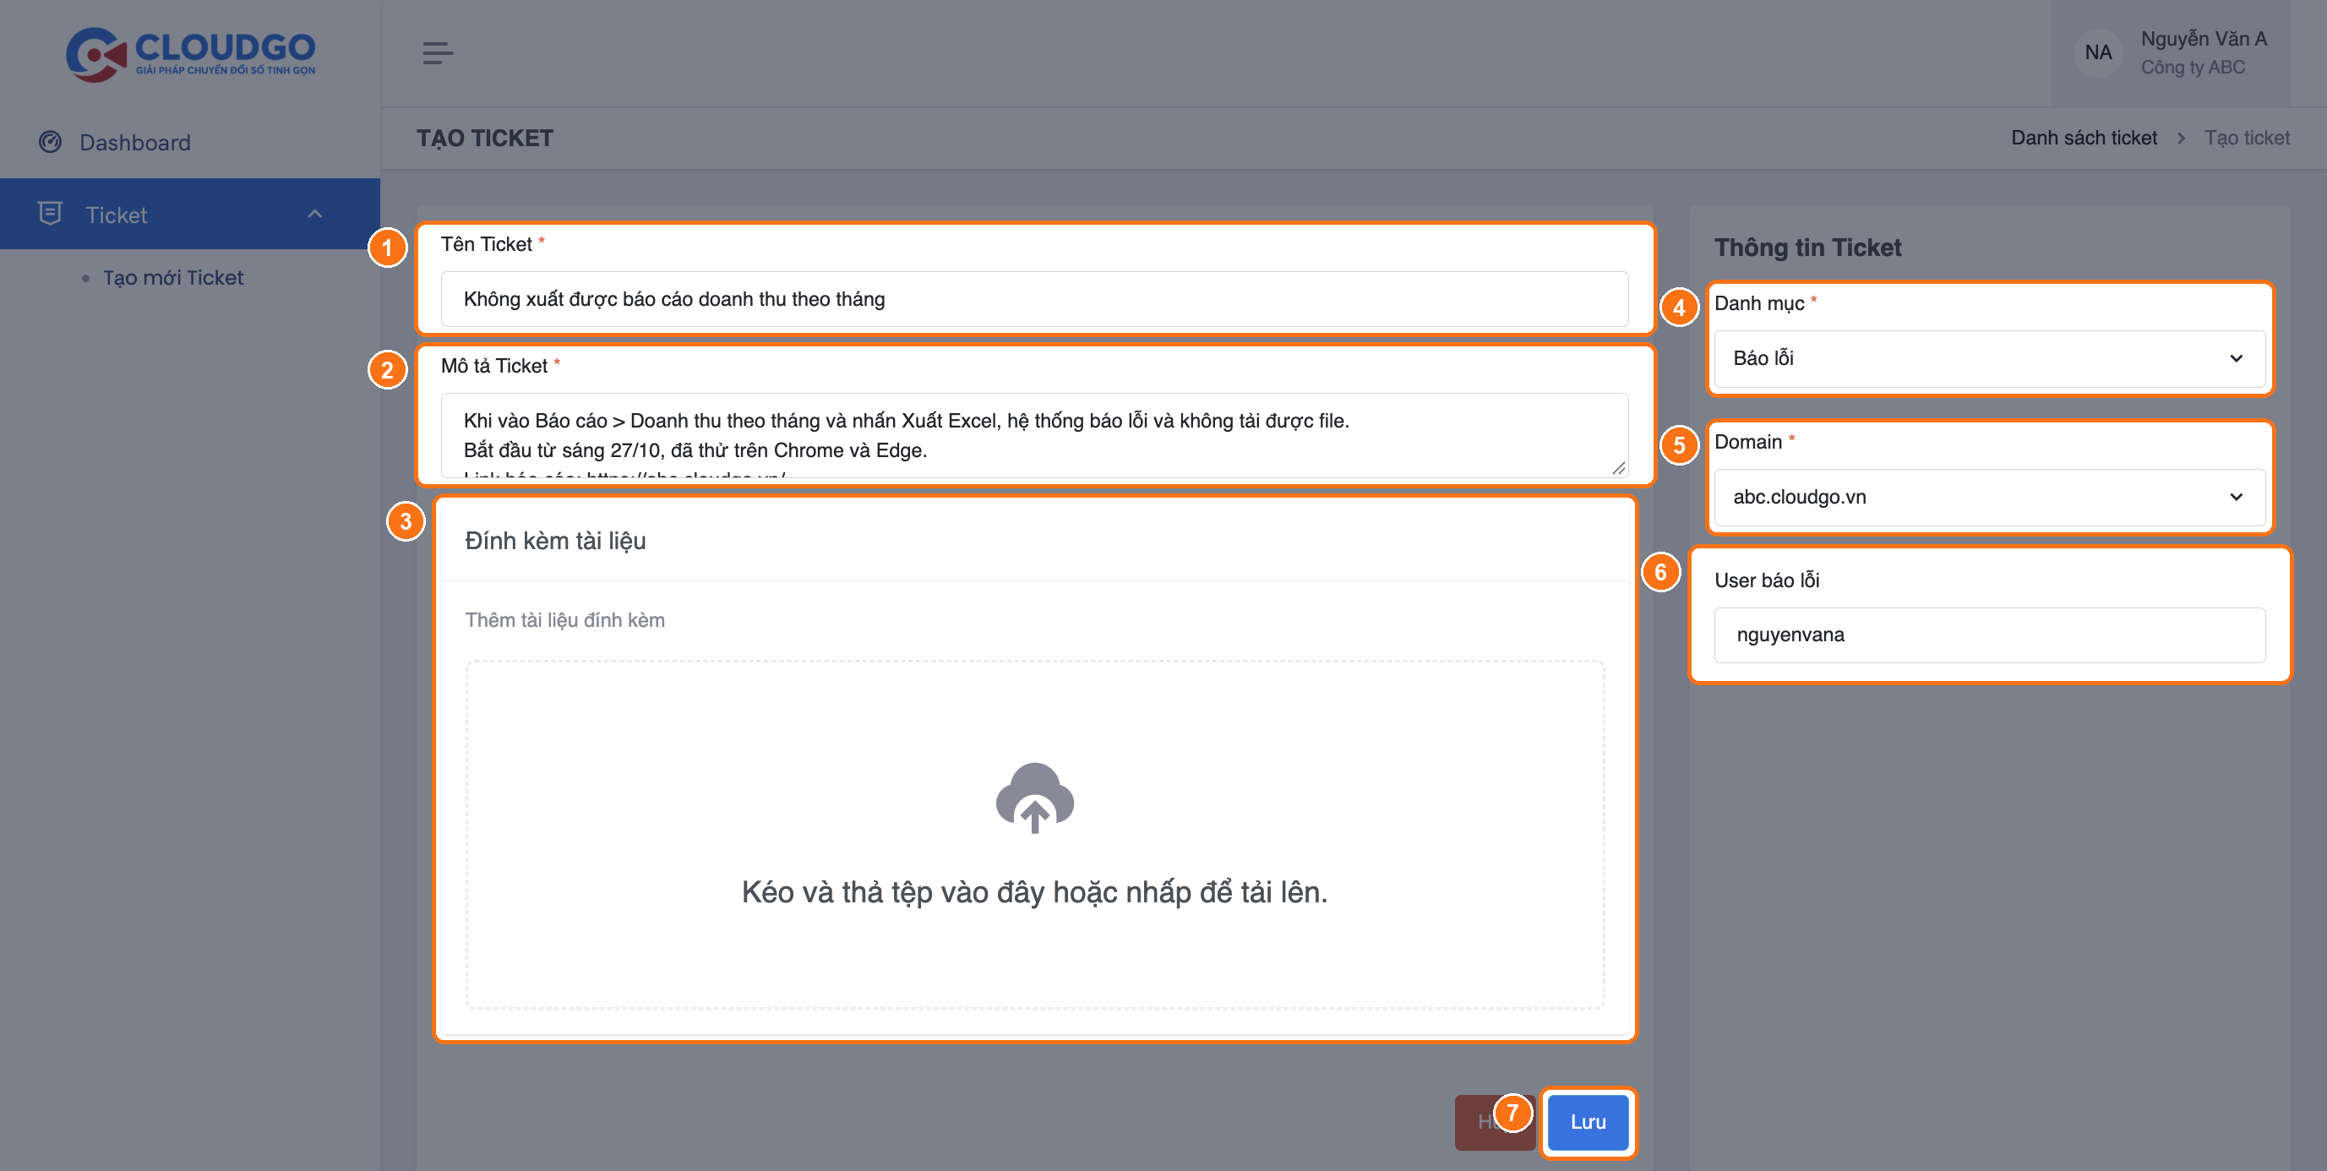Screen dimensions: 2327x1171
Task: Click the cloud upload icon
Action: 1034,798
